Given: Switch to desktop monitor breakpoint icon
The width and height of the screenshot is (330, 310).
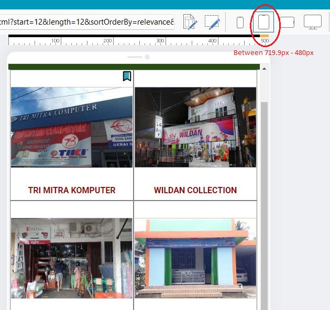Looking at the screenshot, I should (x=313, y=22).
